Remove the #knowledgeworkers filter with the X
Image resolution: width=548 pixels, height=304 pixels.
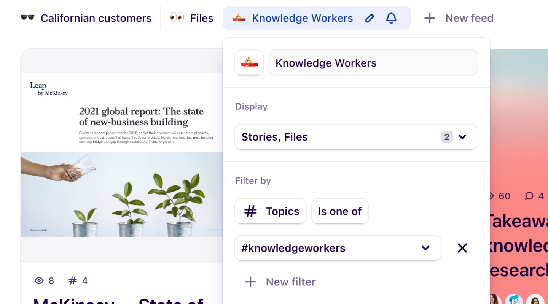[462, 248]
